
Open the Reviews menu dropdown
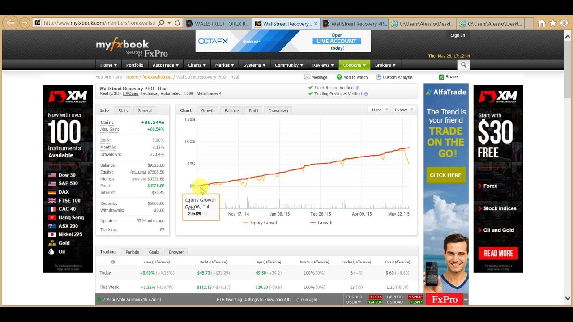coord(323,65)
